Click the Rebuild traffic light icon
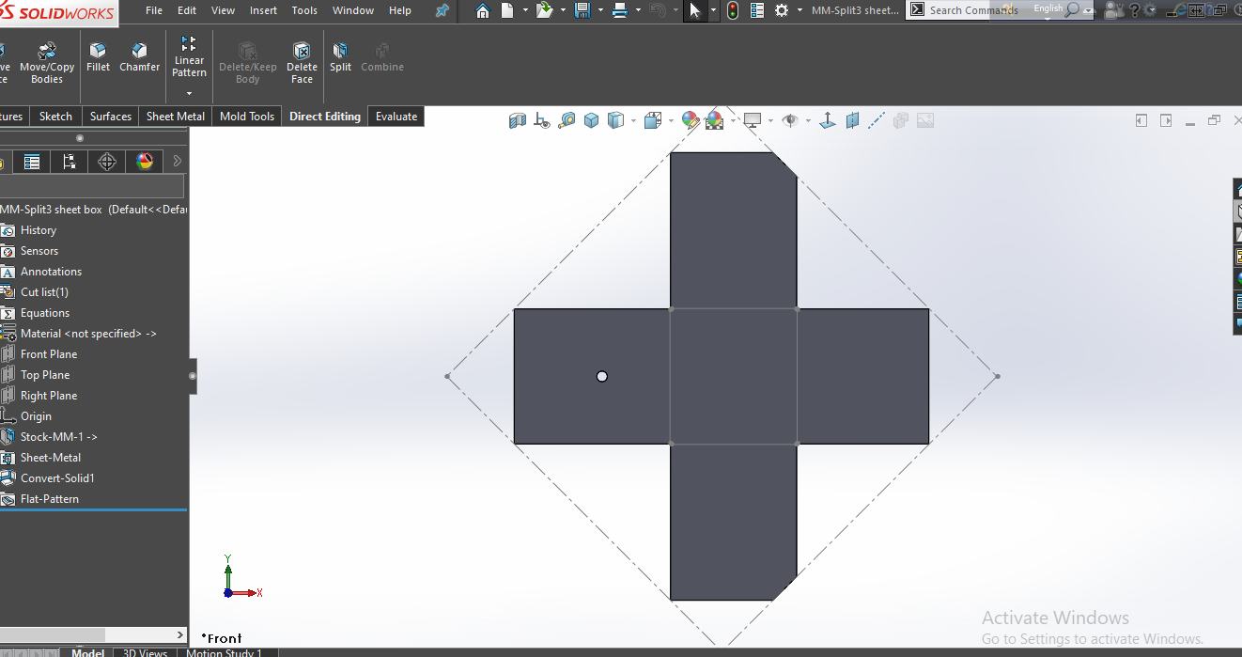Image resolution: width=1242 pixels, height=657 pixels. point(733,11)
